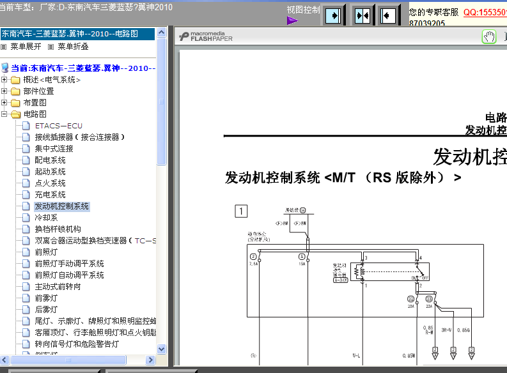Open the 点火系统 document

pyautogui.click(x=50, y=183)
